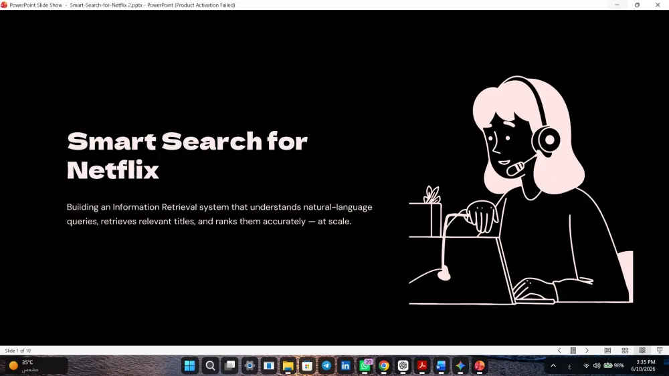Show hidden system tray icons
Viewport: 669px width, 376px height.
tap(553, 366)
